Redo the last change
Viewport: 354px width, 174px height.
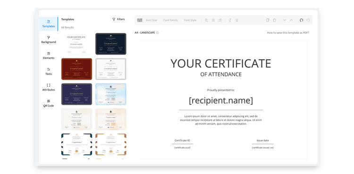point(308,20)
